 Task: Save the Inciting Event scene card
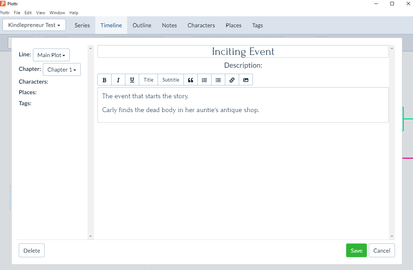tap(356, 250)
